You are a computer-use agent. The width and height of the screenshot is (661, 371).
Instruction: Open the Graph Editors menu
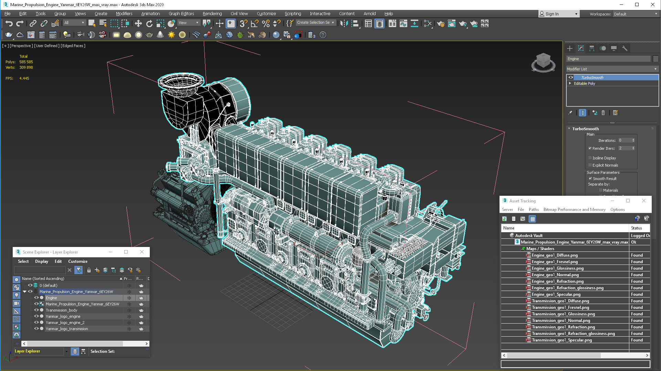click(x=181, y=14)
